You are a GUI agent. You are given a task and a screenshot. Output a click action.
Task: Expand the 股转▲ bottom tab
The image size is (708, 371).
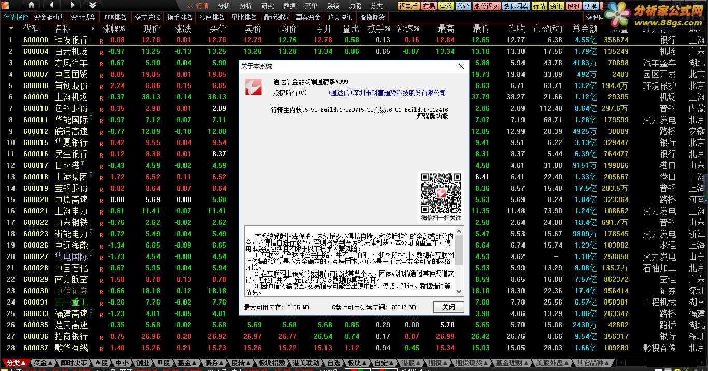click(x=242, y=363)
